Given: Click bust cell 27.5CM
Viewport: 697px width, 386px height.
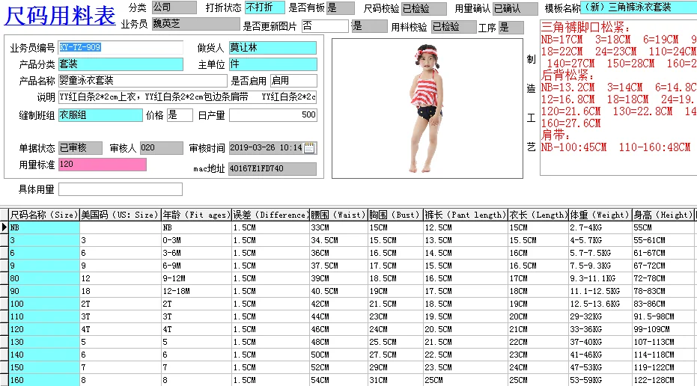Looking at the screenshot, I should [x=395, y=355].
